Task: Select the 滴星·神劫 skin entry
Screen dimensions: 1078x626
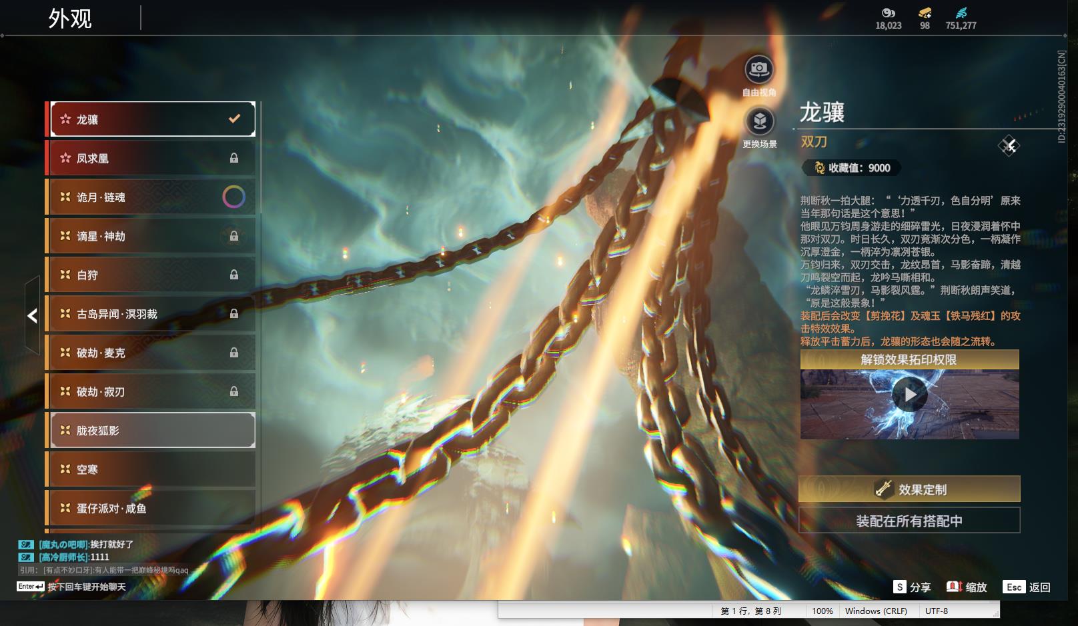Action: [151, 236]
